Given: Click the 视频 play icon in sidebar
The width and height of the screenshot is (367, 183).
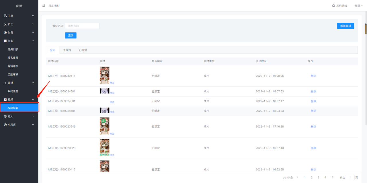Looking at the screenshot, I should [5, 100].
